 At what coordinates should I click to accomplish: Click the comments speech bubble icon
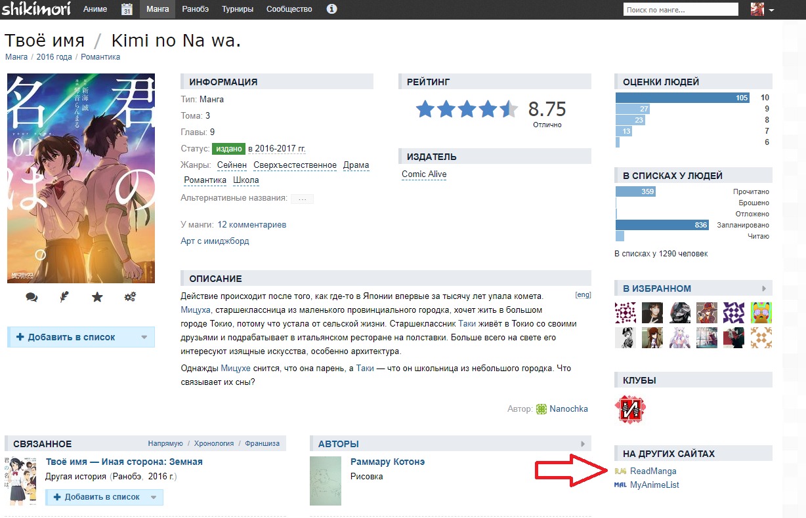click(32, 297)
